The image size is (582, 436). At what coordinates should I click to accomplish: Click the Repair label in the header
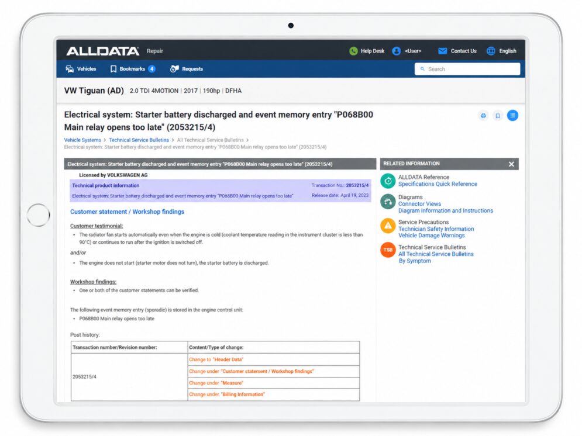155,51
